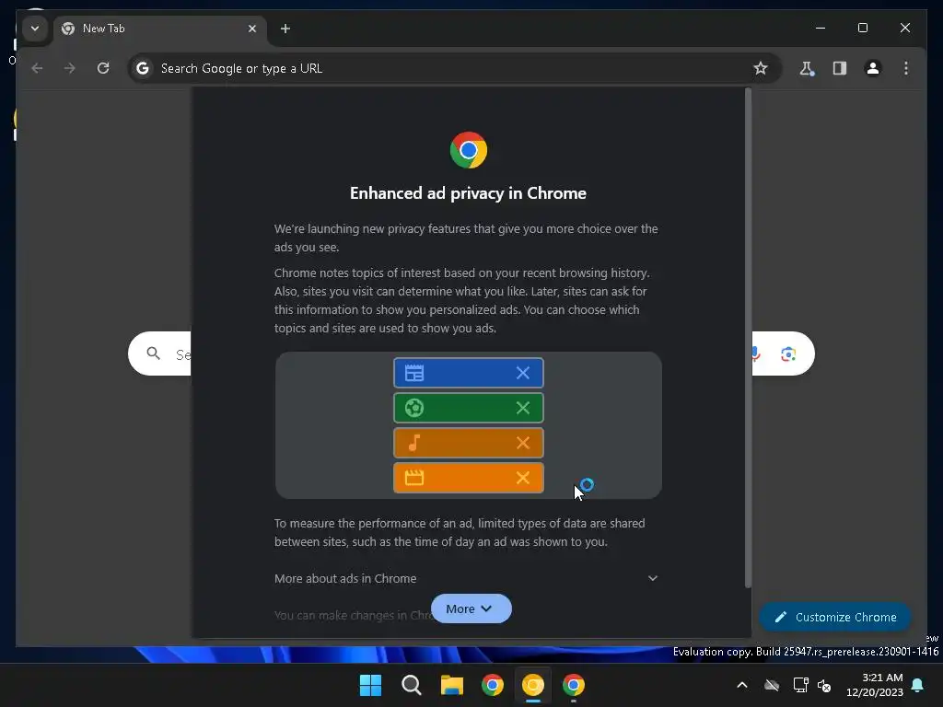Screen dimensions: 943x707
Task: Remove the green sports topic chip
Action: pyautogui.click(x=523, y=408)
